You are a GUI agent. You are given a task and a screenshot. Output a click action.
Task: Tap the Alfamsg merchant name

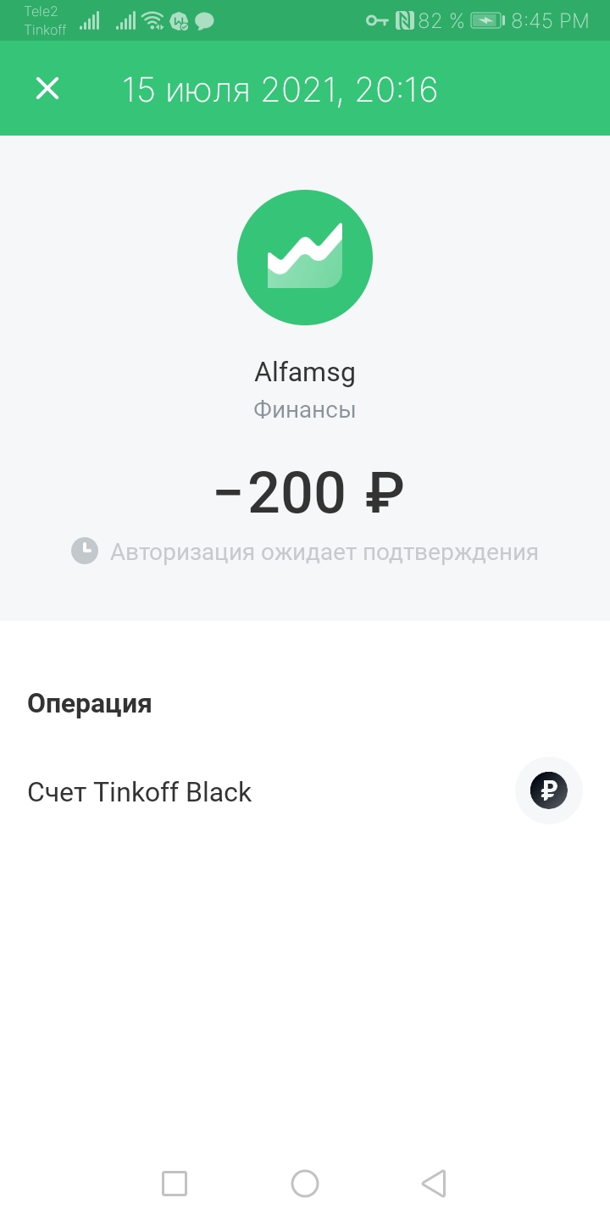305,372
